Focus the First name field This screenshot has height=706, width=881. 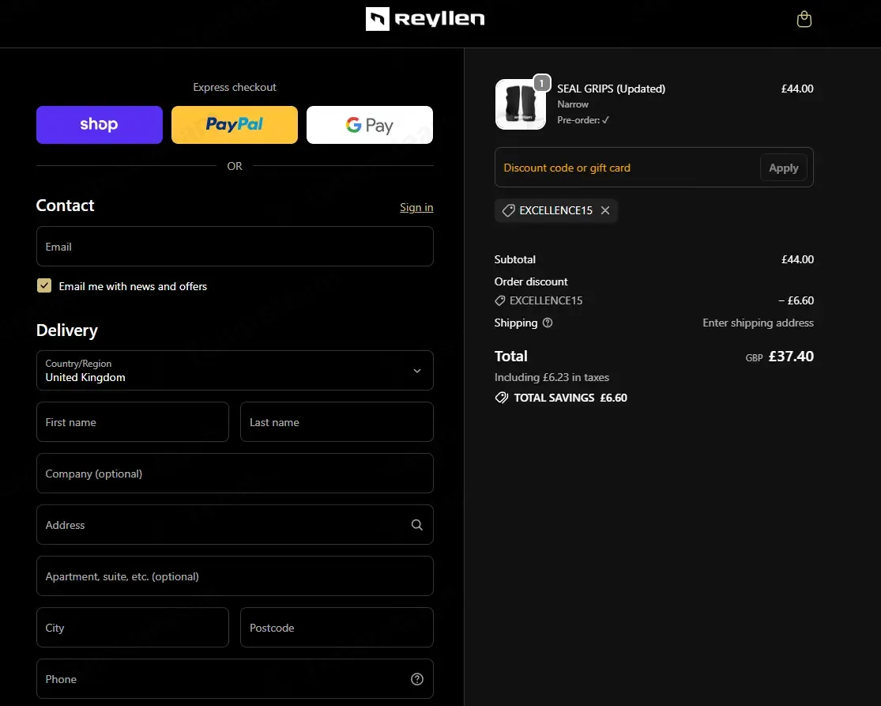click(x=133, y=421)
